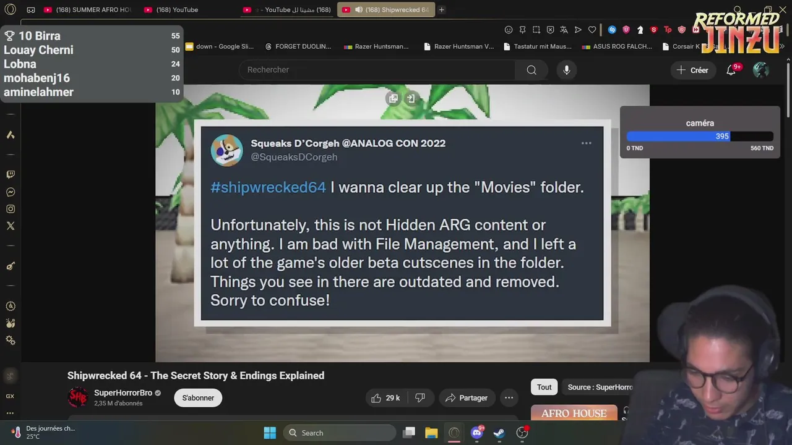
Task: Open more actions under the video
Action: 509,398
